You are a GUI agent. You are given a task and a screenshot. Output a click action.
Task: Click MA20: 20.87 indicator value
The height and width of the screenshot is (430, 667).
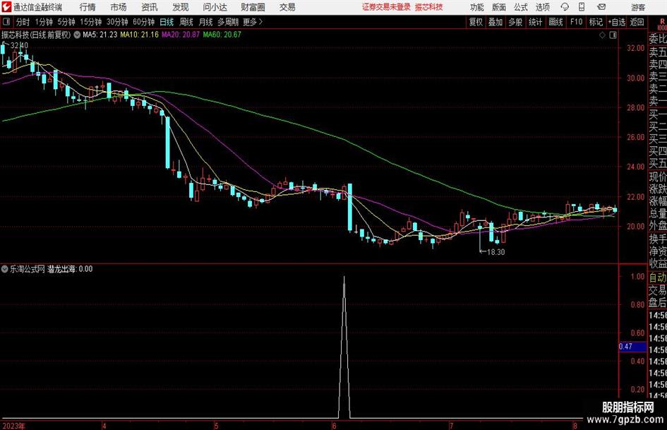(181, 35)
